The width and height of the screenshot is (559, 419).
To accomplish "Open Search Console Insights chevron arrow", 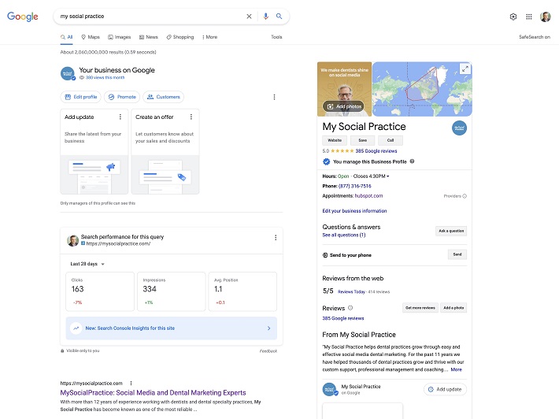I will [x=268, y=328].
